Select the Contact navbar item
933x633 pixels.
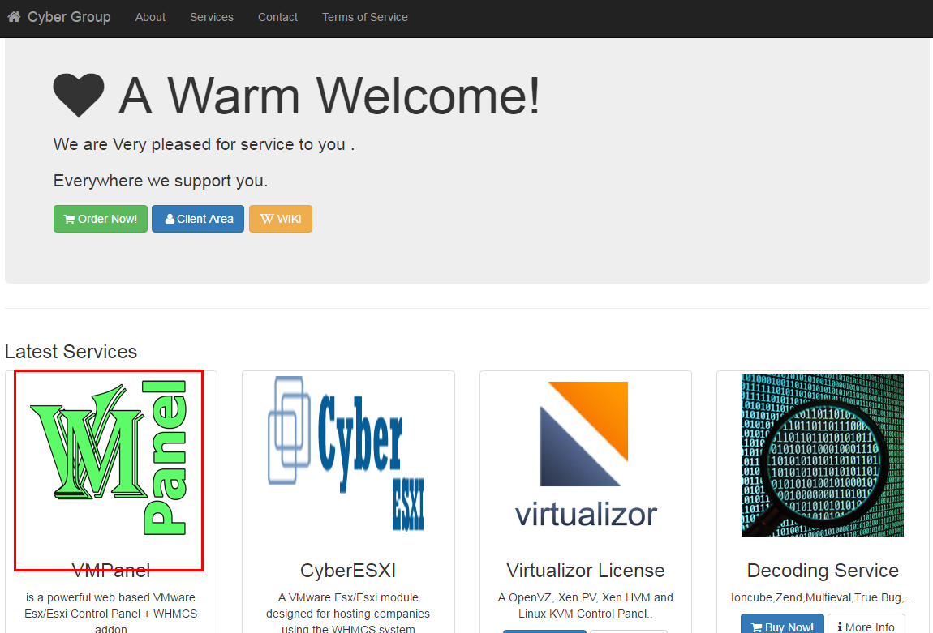[x=277, y=17]
